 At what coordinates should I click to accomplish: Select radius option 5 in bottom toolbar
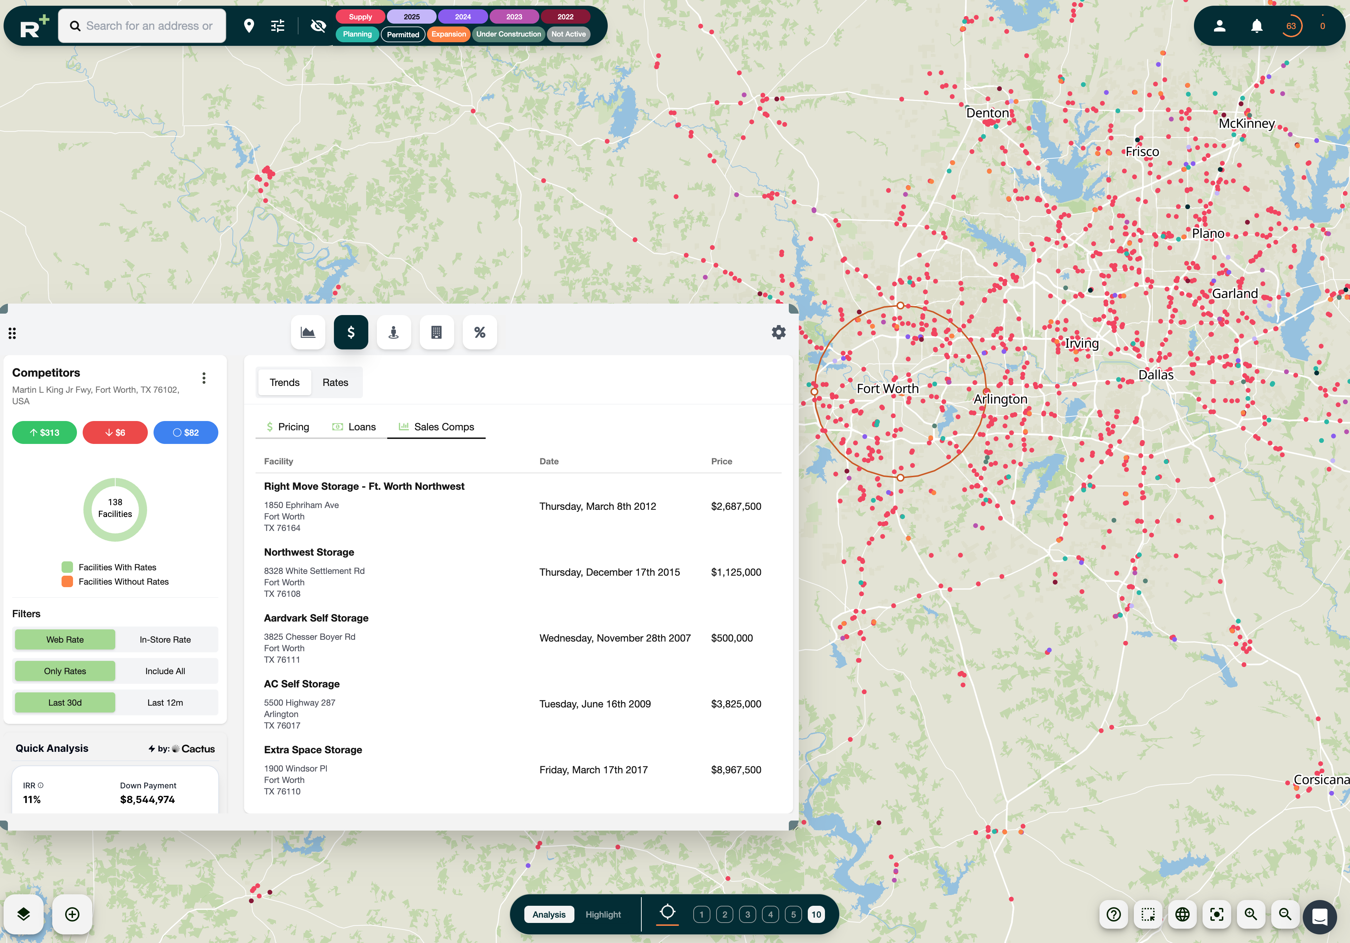[x=793, y=914]
